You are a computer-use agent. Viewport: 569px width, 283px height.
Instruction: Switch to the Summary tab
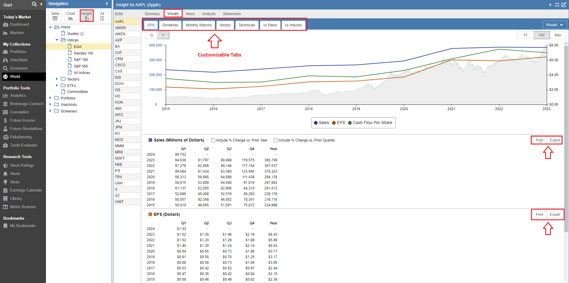(152, 14)
